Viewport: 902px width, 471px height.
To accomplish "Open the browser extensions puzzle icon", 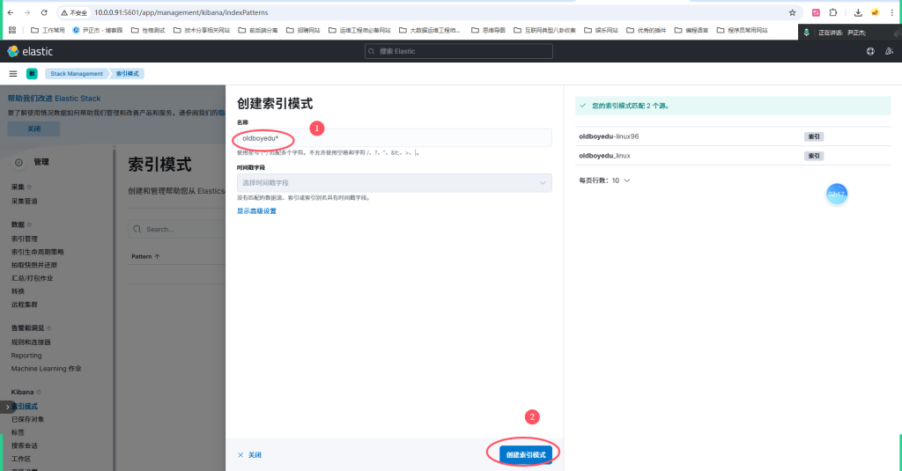I will [832, 13].
